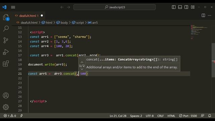
Task: Open the editor More Actions ellipsis
Action: pyautogui.click(x=210, y=15)
